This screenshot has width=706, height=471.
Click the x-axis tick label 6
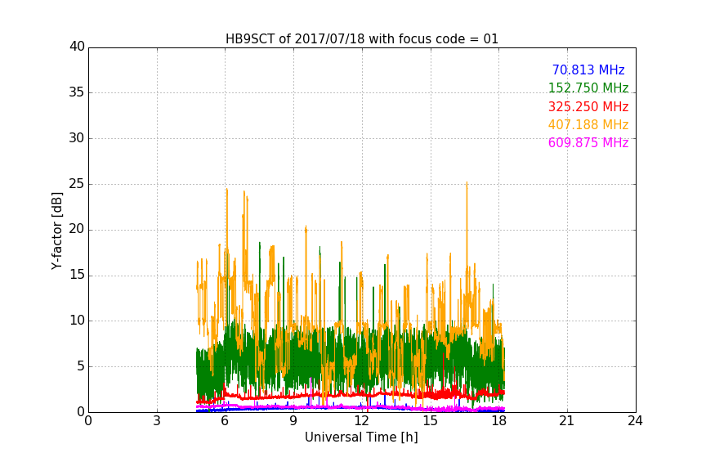(x=225, y=421)
